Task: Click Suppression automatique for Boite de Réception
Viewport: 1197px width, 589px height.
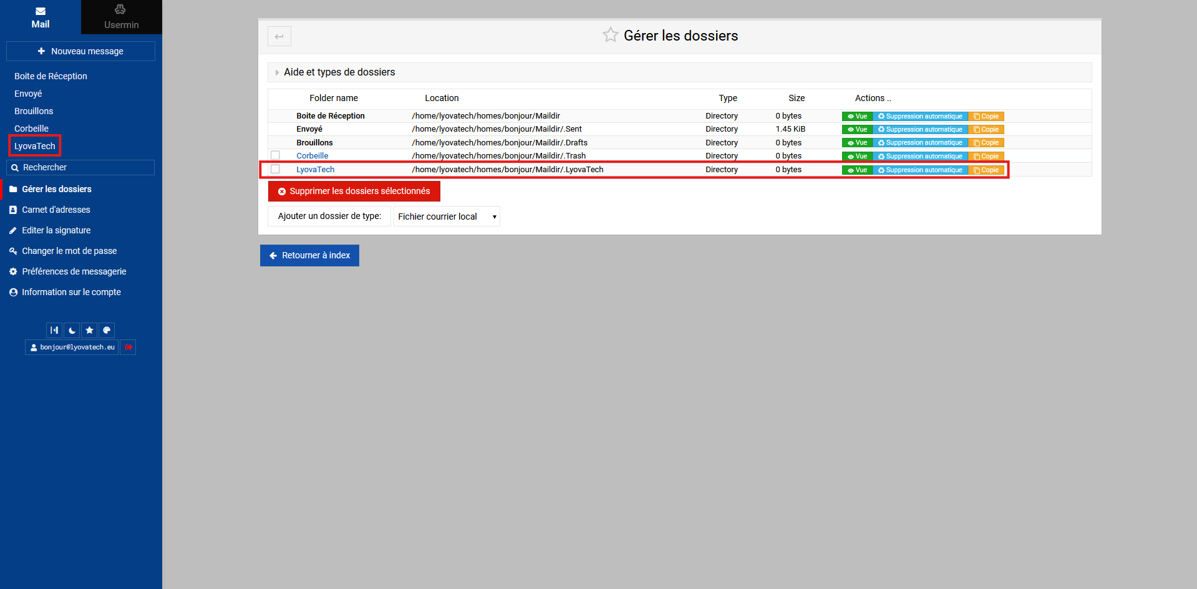Action: (x=920, y=117)
